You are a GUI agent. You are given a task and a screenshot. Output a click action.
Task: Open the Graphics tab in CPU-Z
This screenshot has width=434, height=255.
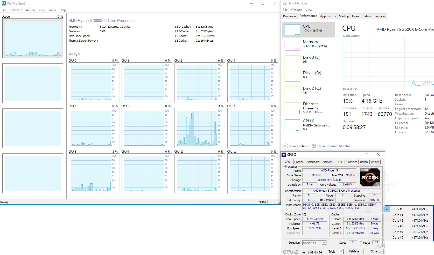[352, 162]
